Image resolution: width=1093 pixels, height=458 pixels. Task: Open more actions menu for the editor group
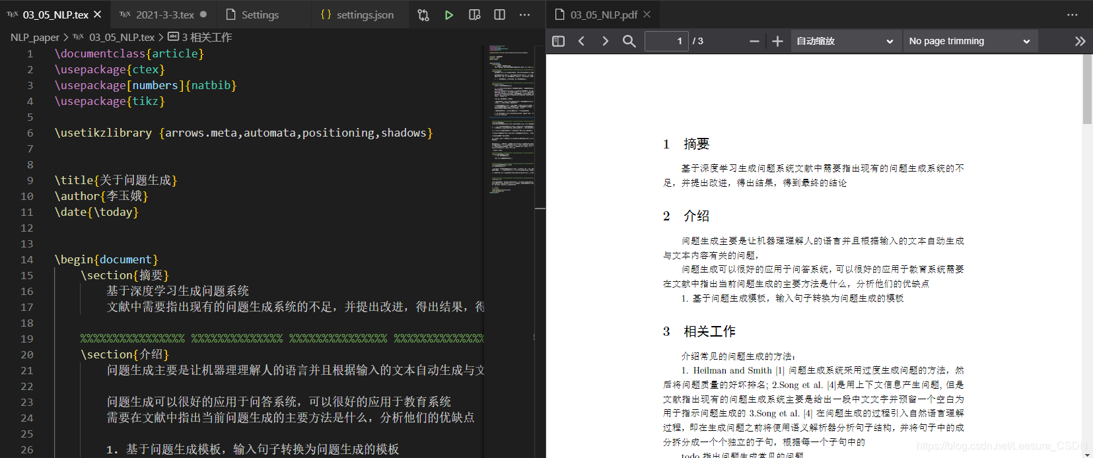tap(524, 15)
